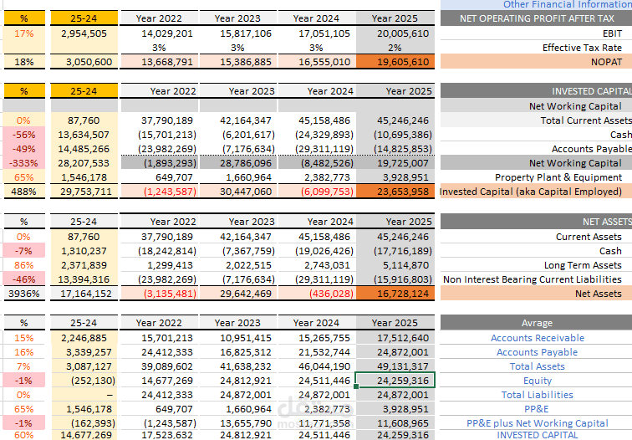Click the NET ASSETS section header
The width and height of the screenshot is (632, 440).
[x=537, y=222]
